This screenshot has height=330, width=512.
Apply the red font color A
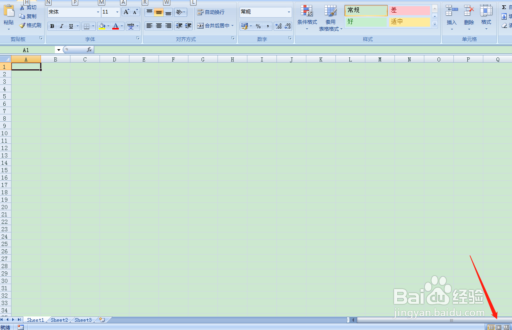pos(116,26)
